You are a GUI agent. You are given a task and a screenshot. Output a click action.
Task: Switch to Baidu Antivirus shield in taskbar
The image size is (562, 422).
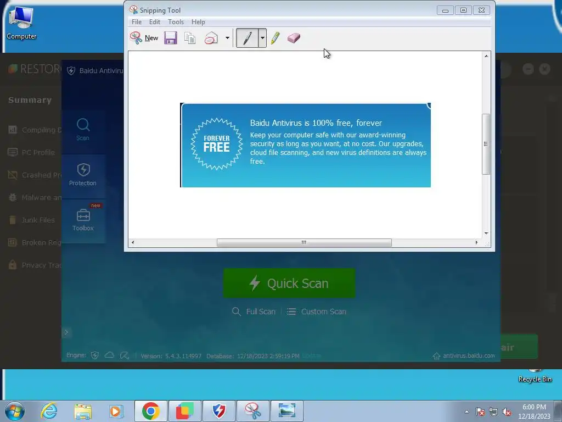(x=218, y=411)
